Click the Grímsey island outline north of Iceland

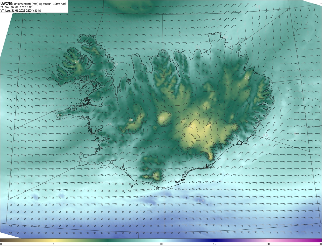pos(180,32)
